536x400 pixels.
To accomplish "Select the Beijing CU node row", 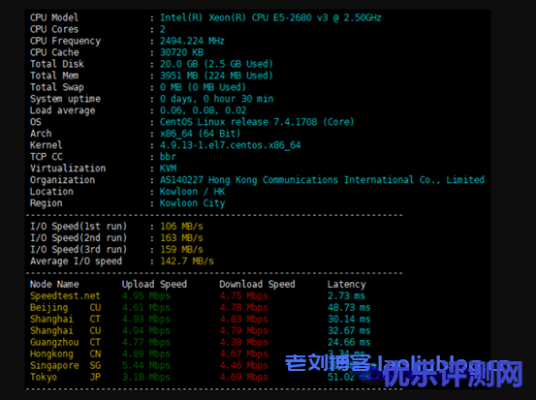I will coord(200,307).
